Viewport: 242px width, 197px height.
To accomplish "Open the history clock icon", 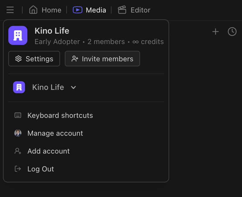I will click(232, 32).
